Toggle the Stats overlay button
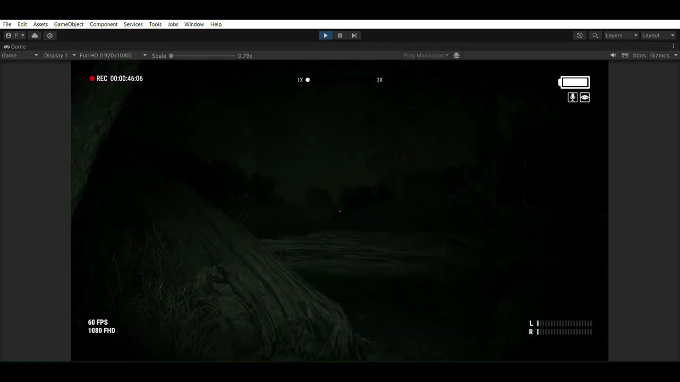Image resolution: width=680 pixels, height=382 pixels. (x=639, y=55)
